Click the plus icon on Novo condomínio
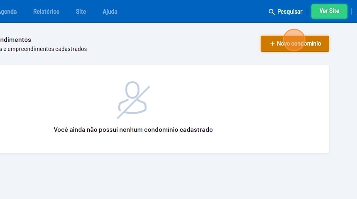Image resolution: width=357 pixels, height=199 pixels. click(x=272, y=44)
